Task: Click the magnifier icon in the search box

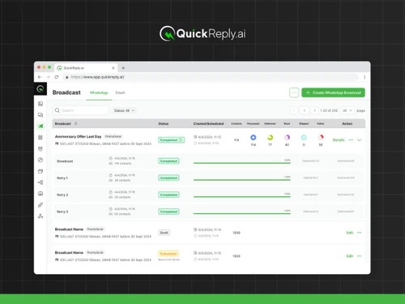Action: [57, 110]
